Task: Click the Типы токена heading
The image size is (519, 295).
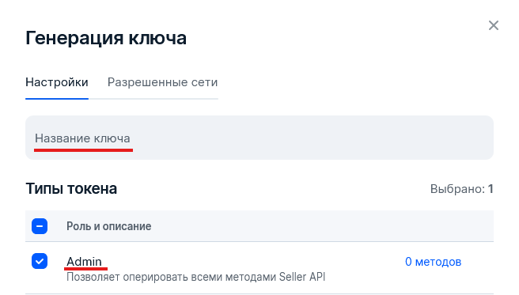Action: point(71,189)
